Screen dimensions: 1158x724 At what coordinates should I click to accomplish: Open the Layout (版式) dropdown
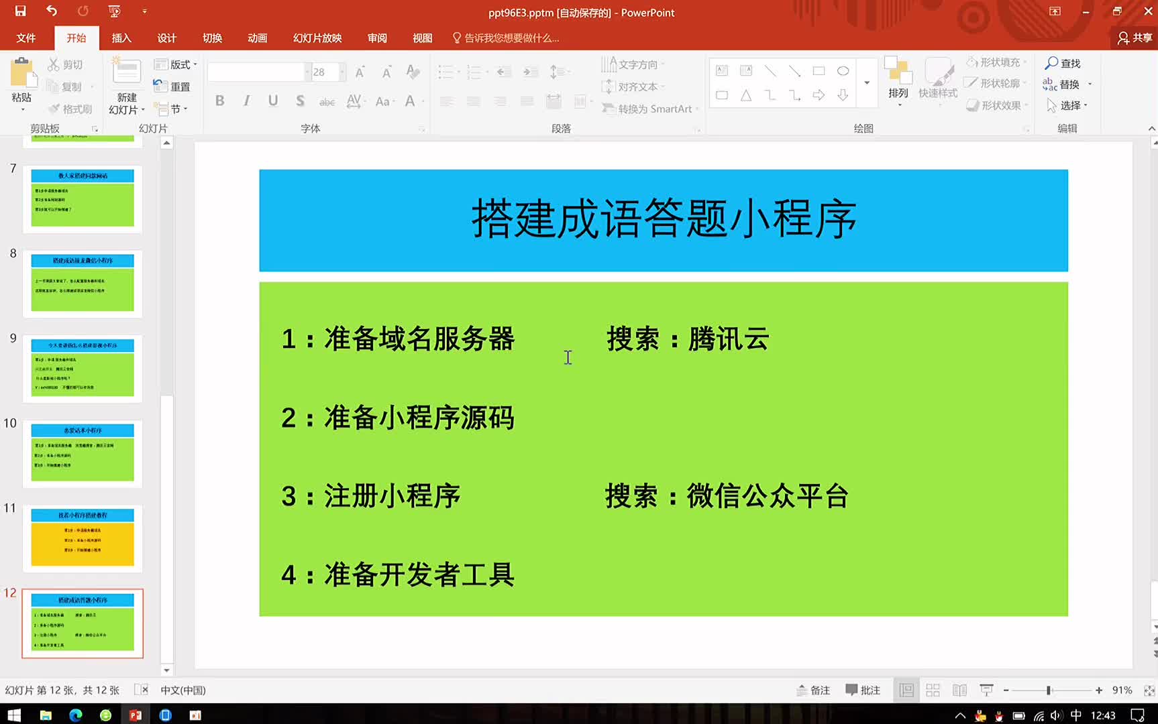[173, 64]
